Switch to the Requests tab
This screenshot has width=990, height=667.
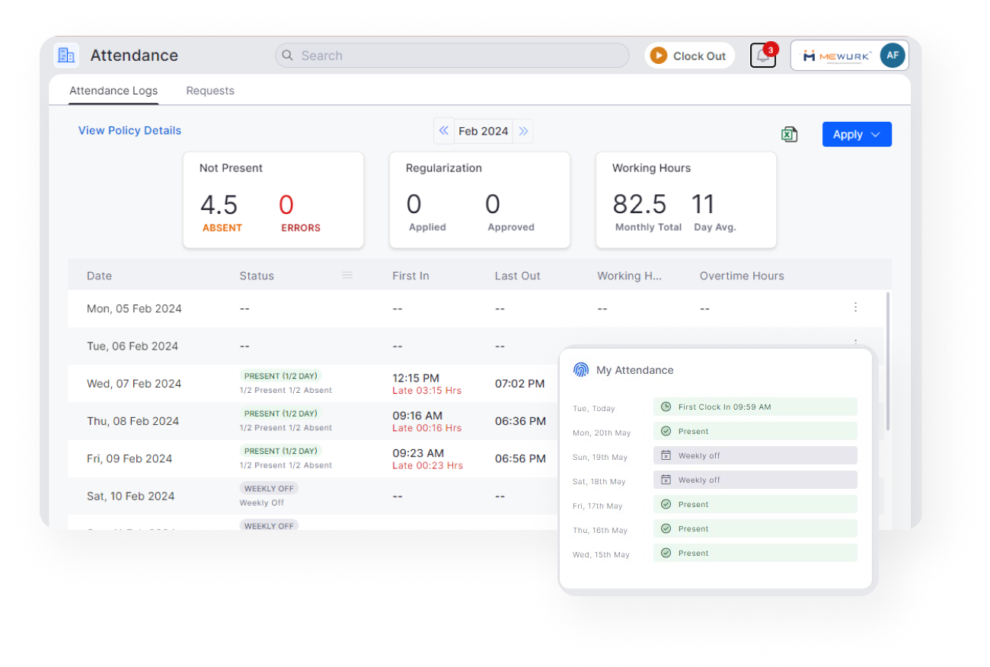(x=210, y=91)
